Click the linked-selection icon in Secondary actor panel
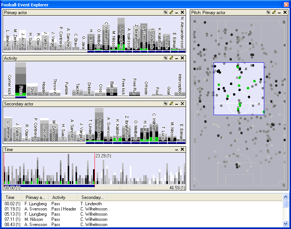The height and width of the screenshot is (229, 291). point(166,104)
